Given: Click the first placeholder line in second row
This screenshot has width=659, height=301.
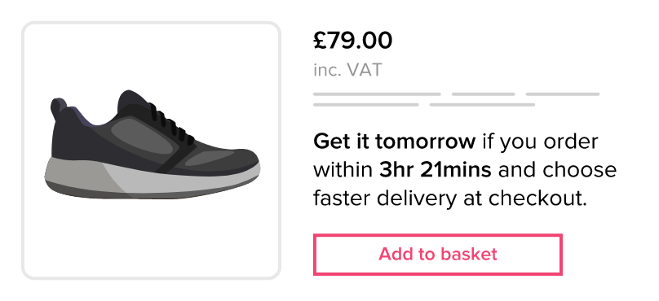Looking at the screenshot, I should tap(366, 105).
